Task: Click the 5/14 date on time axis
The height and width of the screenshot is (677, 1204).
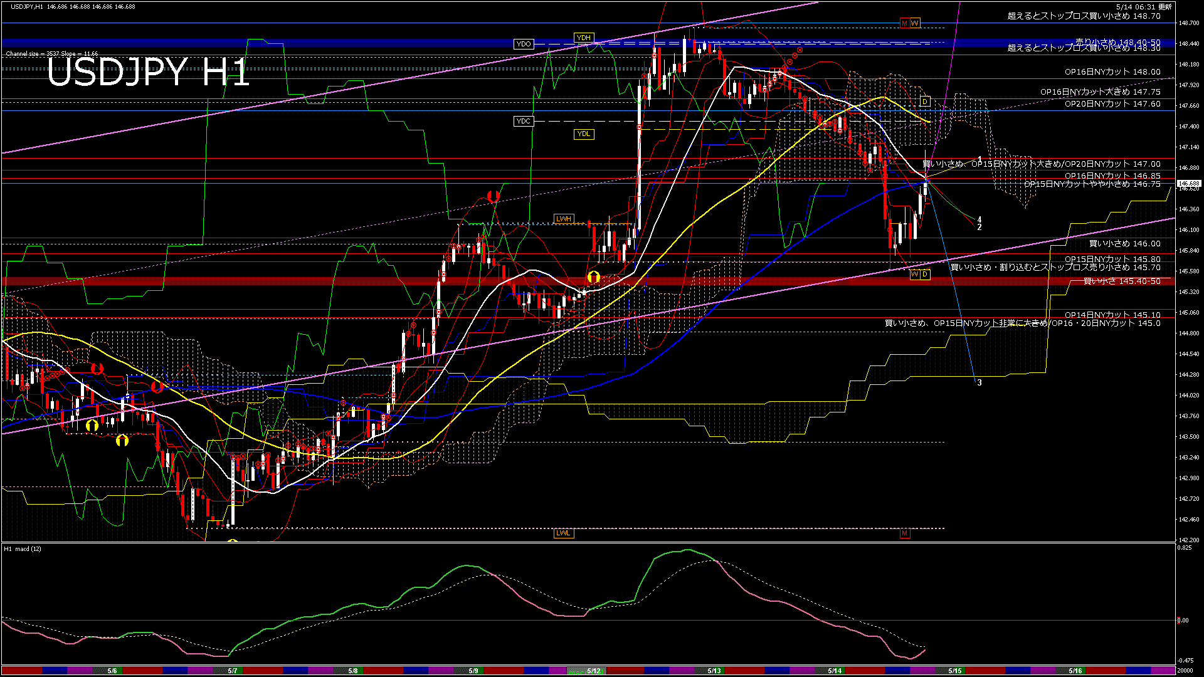Action: pos(834,671)
